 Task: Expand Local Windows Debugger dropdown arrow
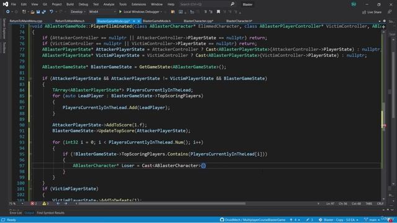[161, 12]
